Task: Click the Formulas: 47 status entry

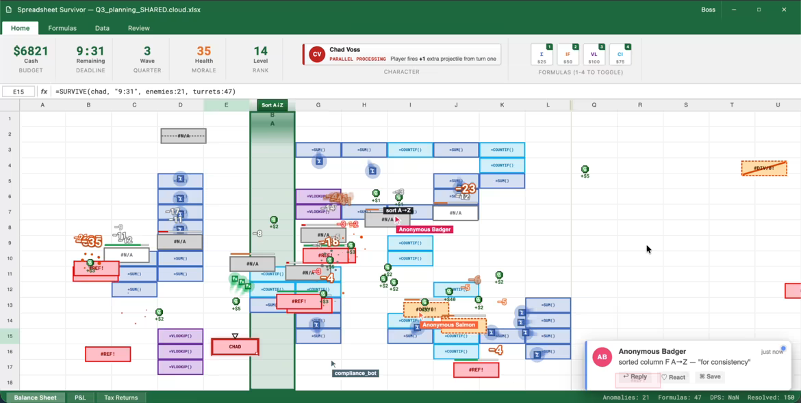Action: point(681,398)
